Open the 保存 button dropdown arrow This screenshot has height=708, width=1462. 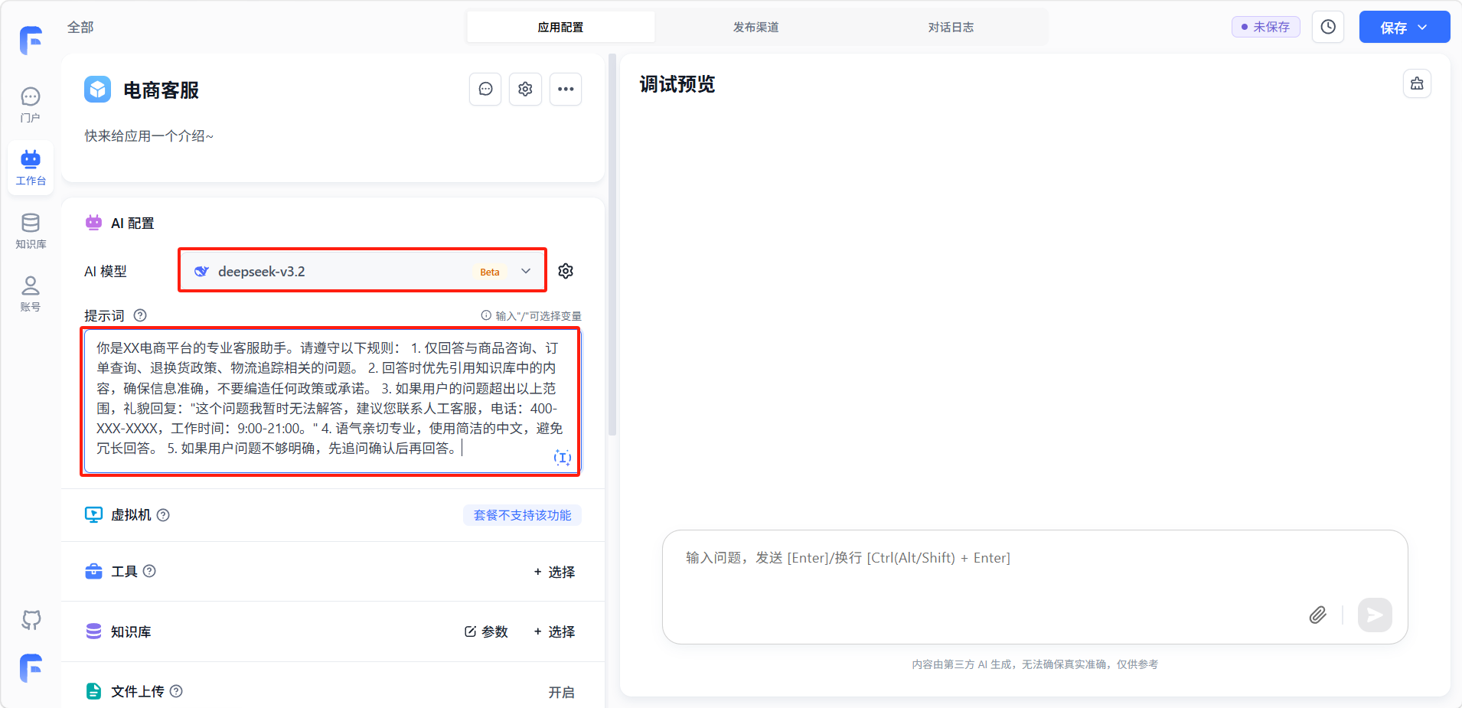pos(1423,28)
